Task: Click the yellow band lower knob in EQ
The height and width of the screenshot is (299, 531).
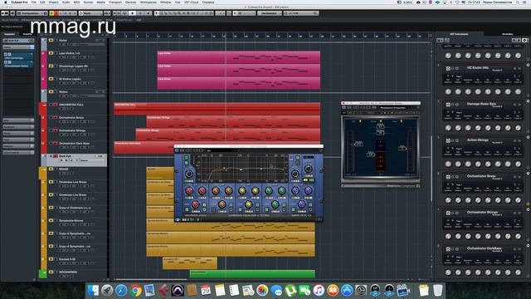Action: click(x=248, y=204)
